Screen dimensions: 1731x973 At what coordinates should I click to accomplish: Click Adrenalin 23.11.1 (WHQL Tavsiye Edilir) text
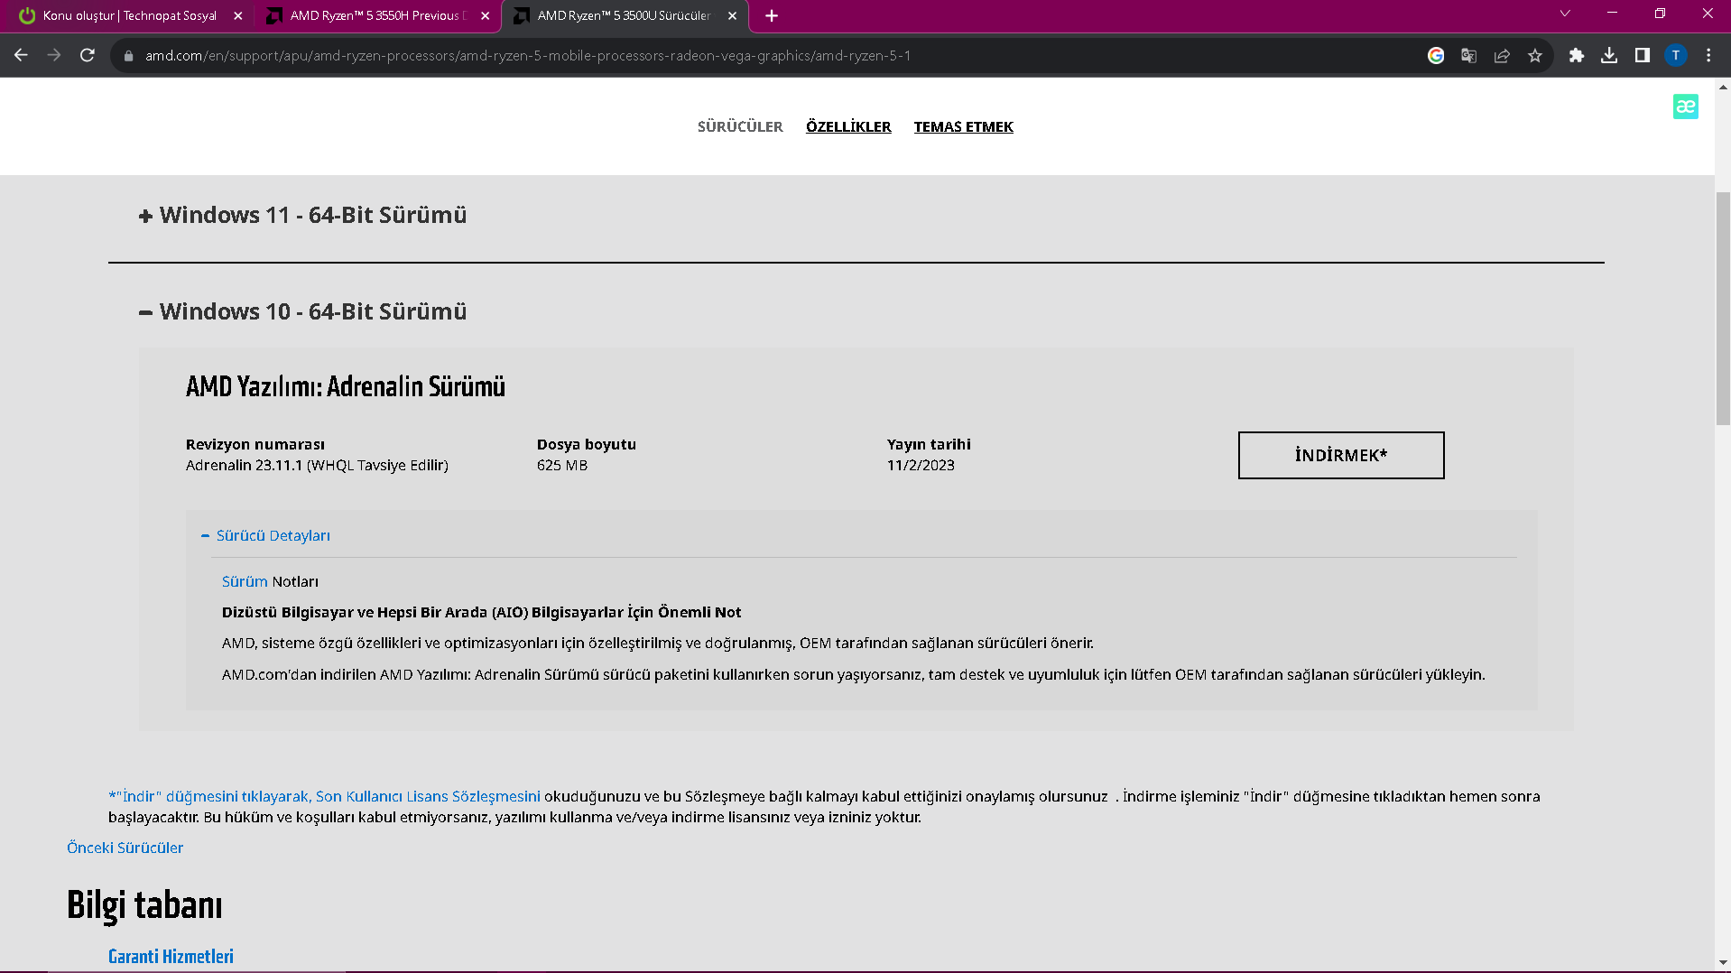[317, 466]
